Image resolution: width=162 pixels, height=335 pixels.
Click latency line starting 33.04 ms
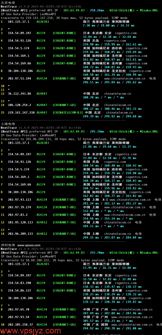pos(109,158)
